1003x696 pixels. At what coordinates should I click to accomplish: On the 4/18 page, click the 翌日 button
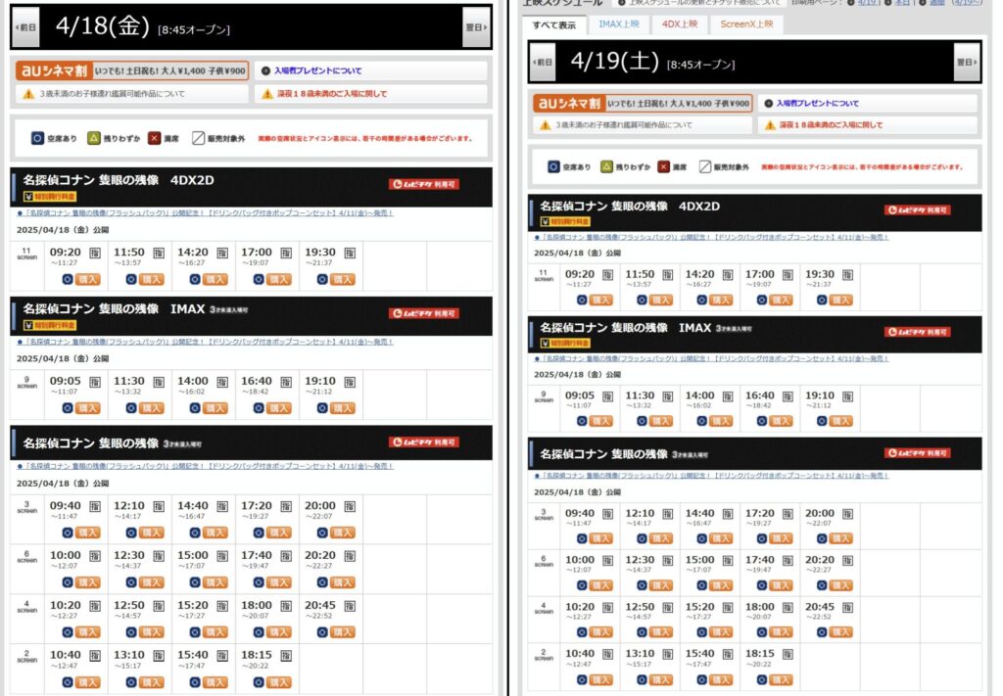pyautogui.click(x=476, y=27)
